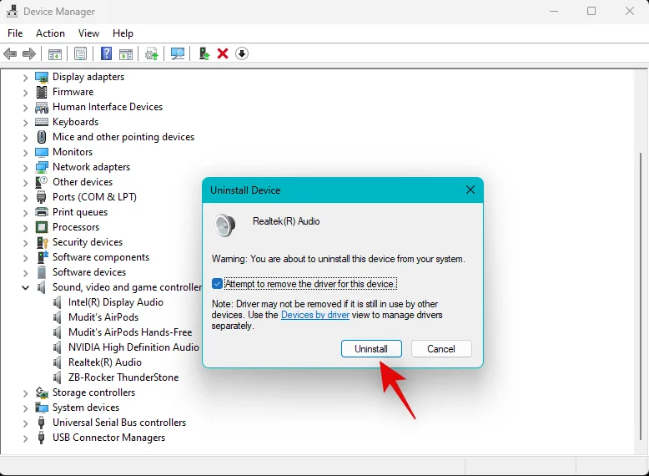Click the red X uninstall device icon
Image resolution: width=649 pixels, height=476 pixels.
[x=223, y=53]
